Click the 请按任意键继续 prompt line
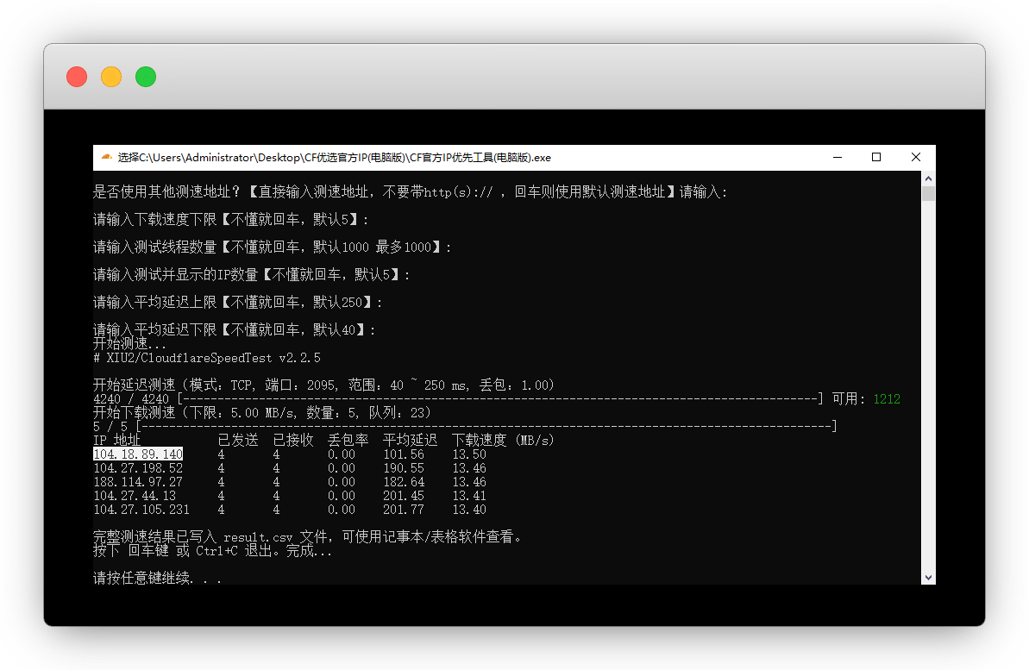 pyautogui.click(x=157, y=578)
